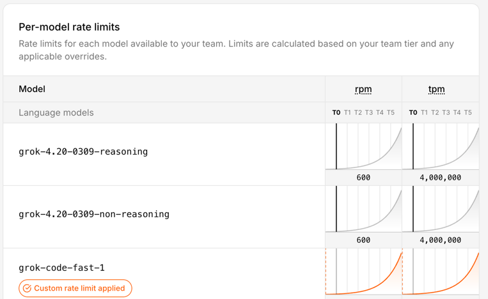Screen dimensions: 488x299
Task: Select tier T2 under tpm column
Action: click(x=435, y=112)
